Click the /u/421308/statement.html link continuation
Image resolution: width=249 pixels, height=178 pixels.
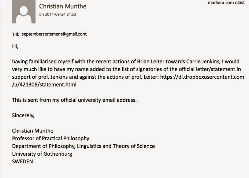coord(44,85)
